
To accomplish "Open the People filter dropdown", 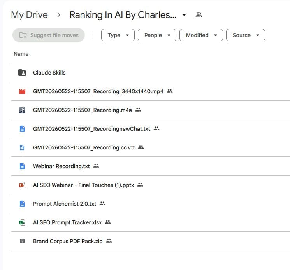I will (157, 35).
